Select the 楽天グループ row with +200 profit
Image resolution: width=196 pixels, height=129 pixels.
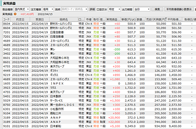[x=99, y=67]
